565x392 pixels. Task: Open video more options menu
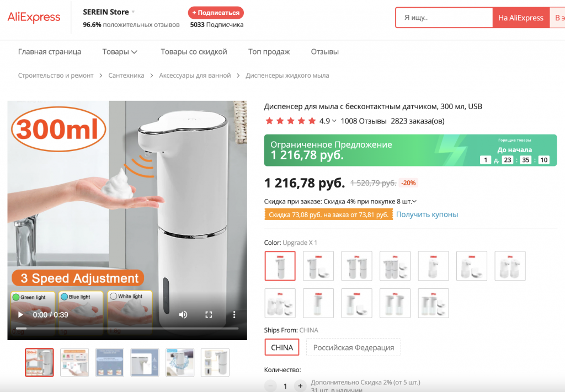(x=234, y=315)
